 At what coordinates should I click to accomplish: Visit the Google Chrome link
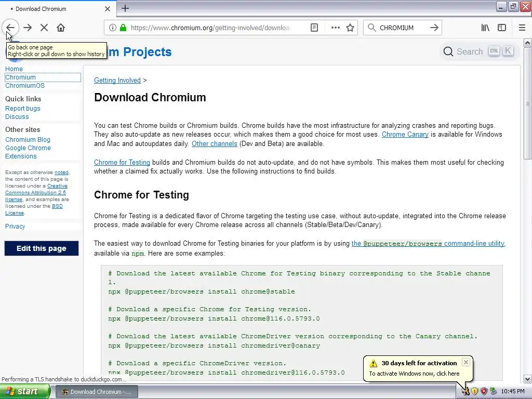click(x=28, y=148)
